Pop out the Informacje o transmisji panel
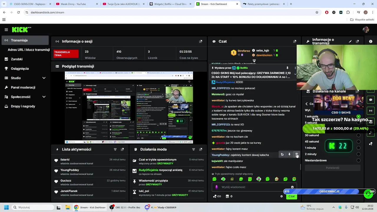Screen dimensions: 377x212 357,42
